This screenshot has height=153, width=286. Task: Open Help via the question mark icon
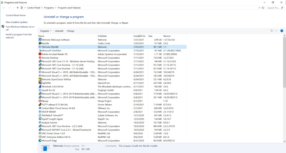[282, 31]
